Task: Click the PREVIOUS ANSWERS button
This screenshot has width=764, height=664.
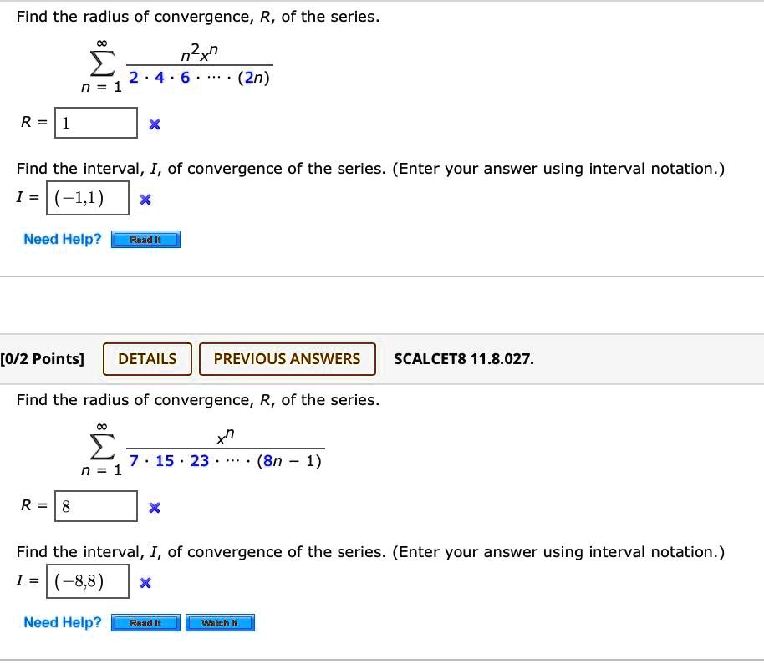Action: (x=288, y=359)
